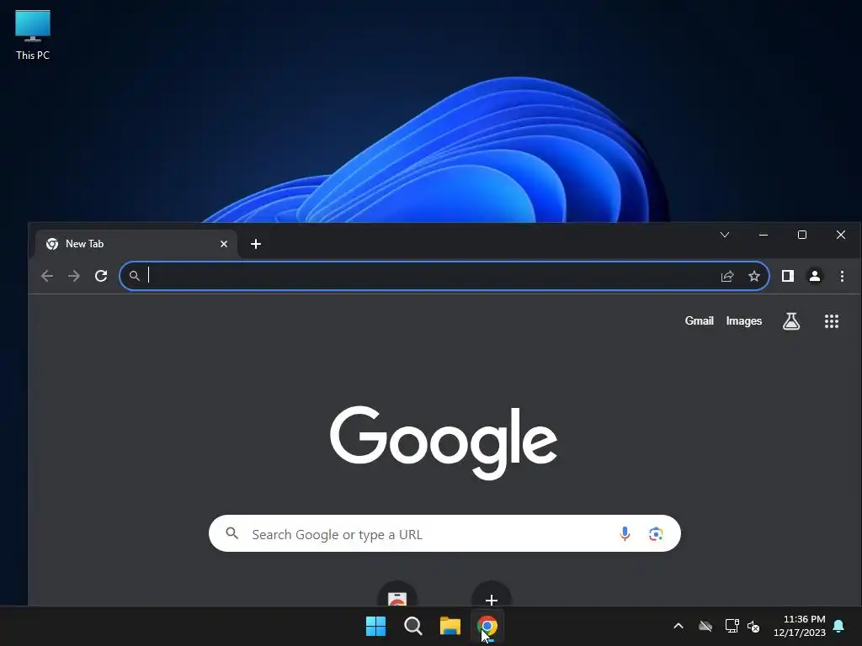Open File Explorer from the taskbar
The width and height of the screenshot is (862, 646).
point(450,626)
